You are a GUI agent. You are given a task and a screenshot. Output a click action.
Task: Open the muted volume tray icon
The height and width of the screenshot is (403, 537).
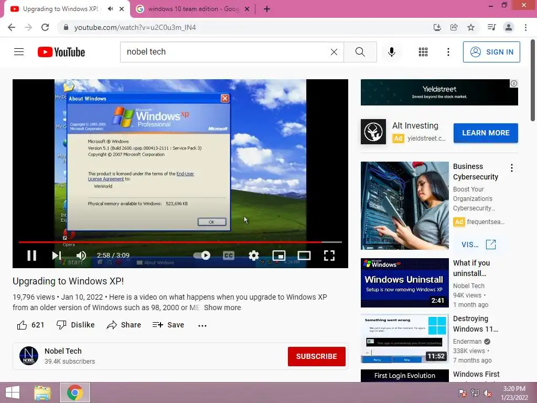[487, 393]
